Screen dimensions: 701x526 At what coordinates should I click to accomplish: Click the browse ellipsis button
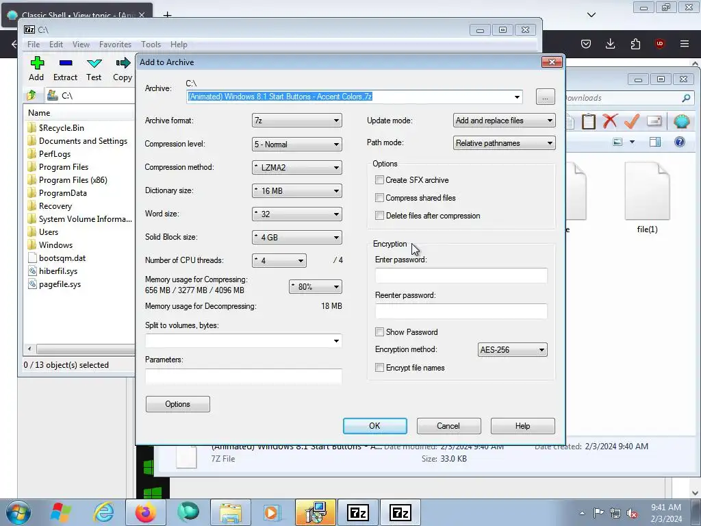coord(546,97)
